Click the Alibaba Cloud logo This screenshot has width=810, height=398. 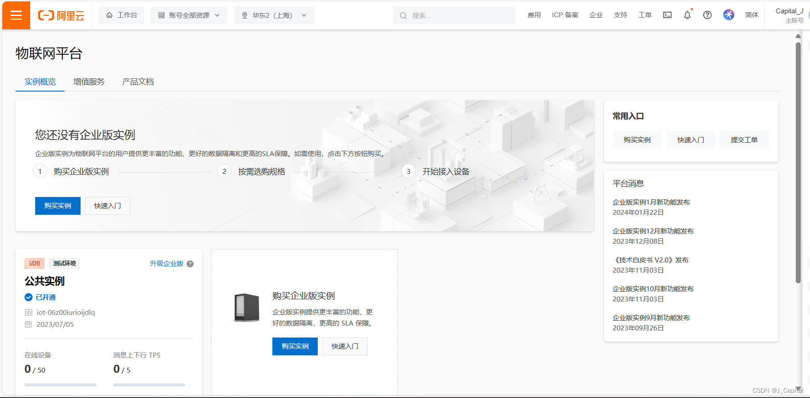(61, 16)
